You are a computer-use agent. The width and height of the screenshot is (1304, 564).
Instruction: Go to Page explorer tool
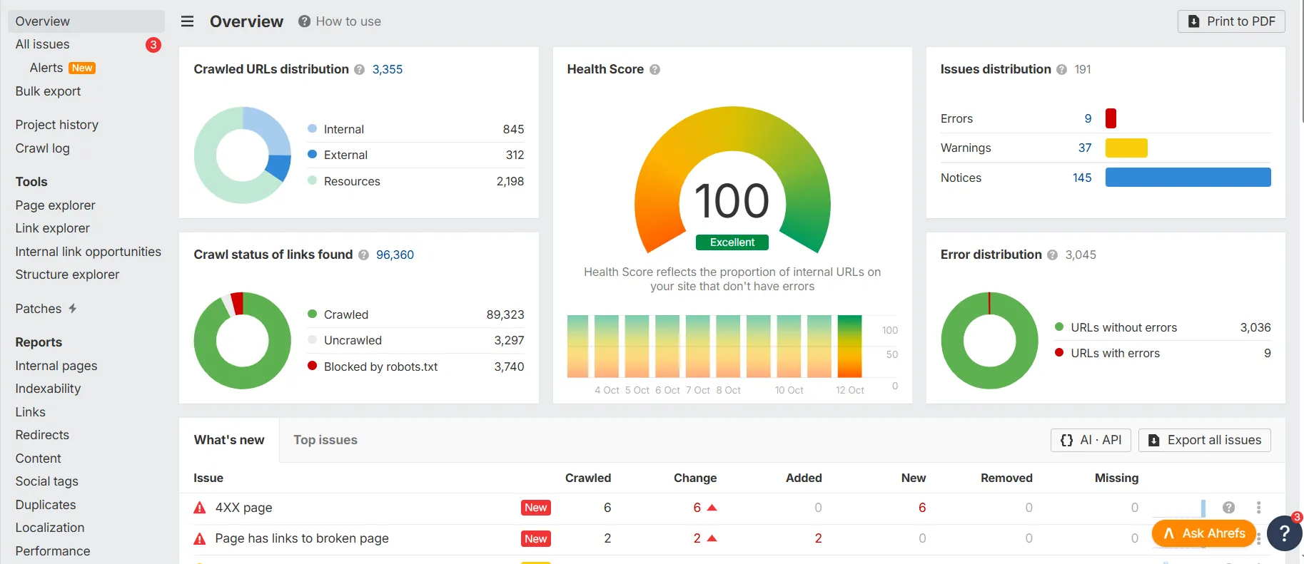click(56, 205)
